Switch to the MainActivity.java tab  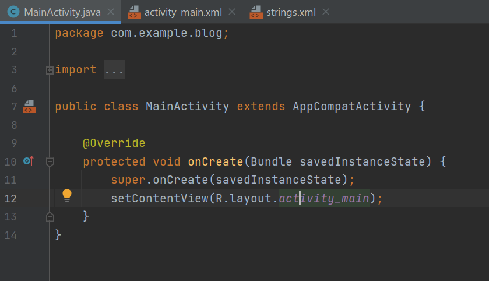(60, 12)
